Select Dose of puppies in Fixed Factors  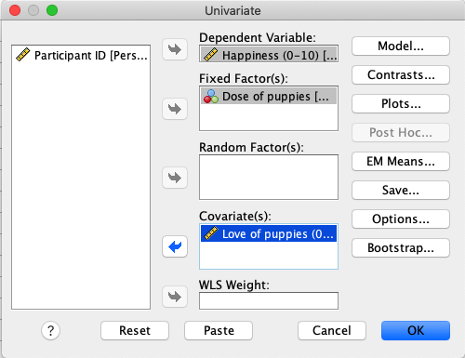tap(269, 96)
